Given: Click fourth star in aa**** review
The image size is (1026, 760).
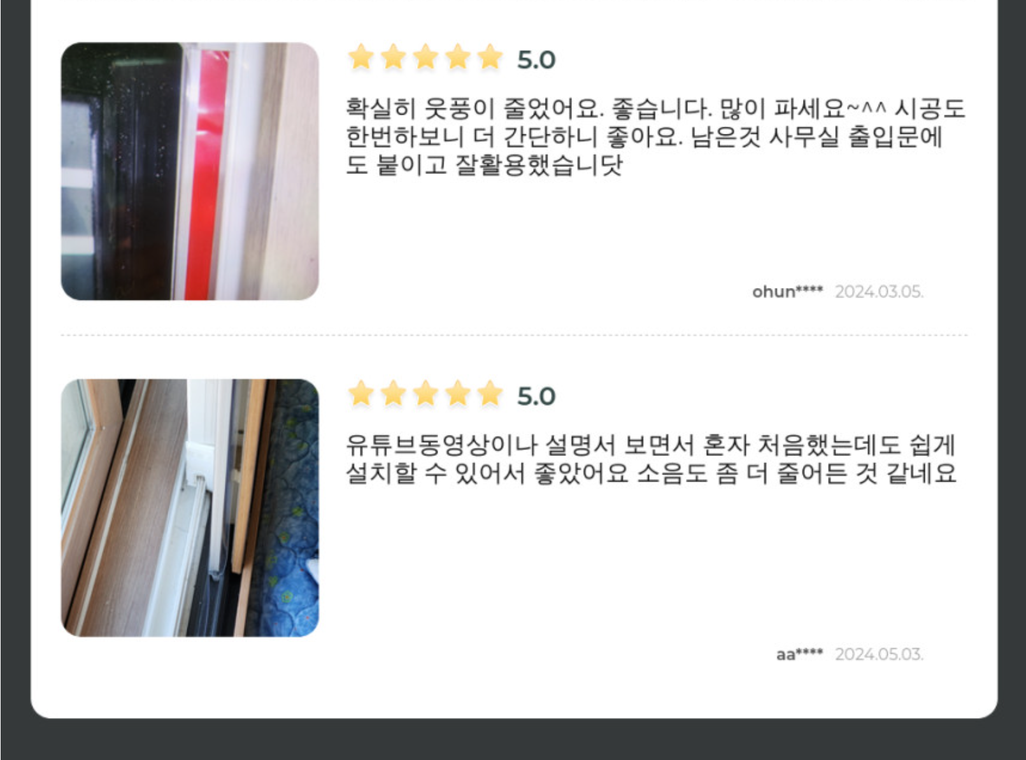Looking at the screenshot, I should coord(458,394).
